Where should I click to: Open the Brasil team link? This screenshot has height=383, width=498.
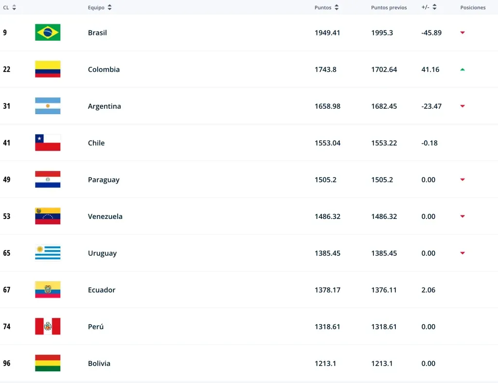pos(97,33)
